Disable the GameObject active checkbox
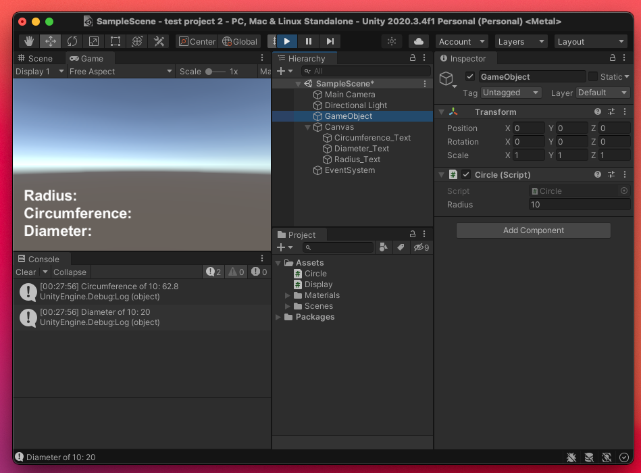641x473 pixels. point(471,76)
